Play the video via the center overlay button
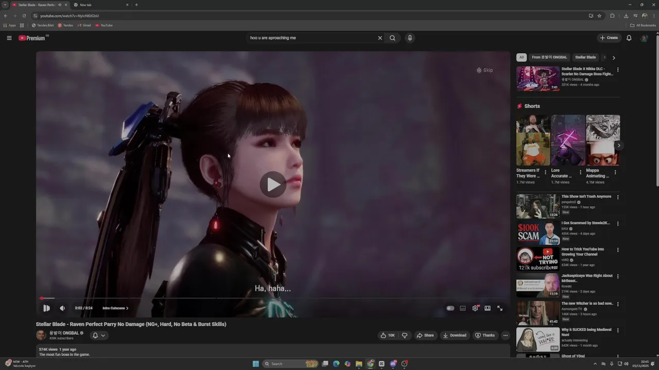Screen dimensions: 659x370 point(273,184)
